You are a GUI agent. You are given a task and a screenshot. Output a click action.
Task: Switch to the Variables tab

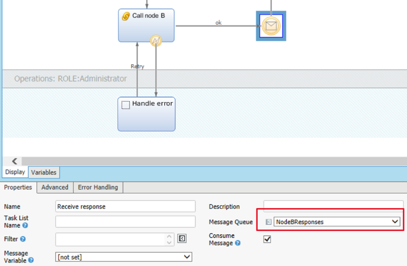(44, 172)
